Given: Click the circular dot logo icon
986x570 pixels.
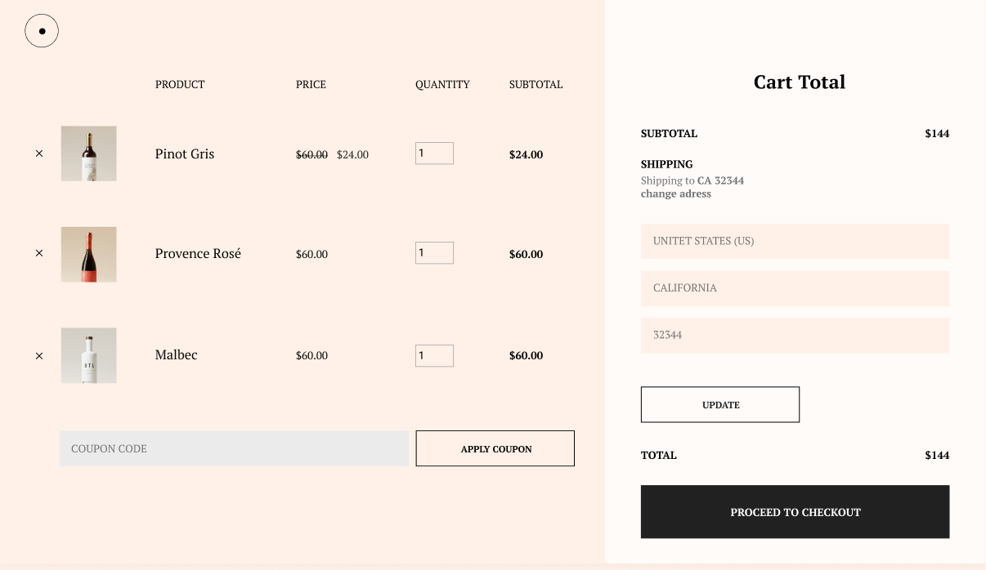Looking at the screenshot, I should pyautogui.click(x=42, y=31).
